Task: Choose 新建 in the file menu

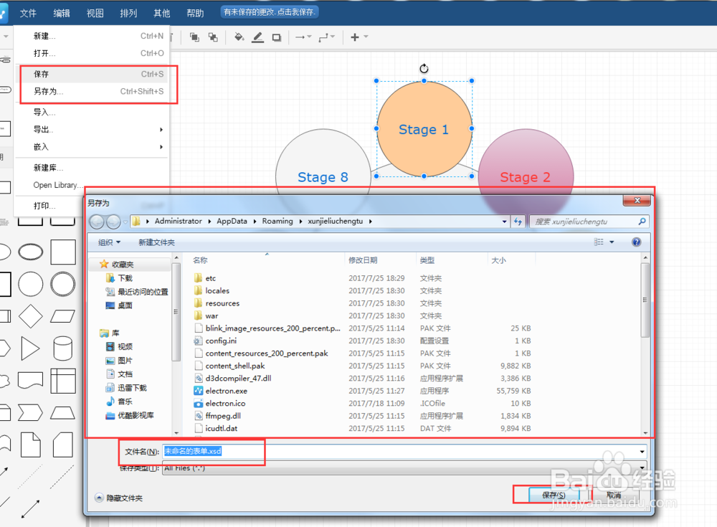Action: pyautogui.click(x=92, y=36)
